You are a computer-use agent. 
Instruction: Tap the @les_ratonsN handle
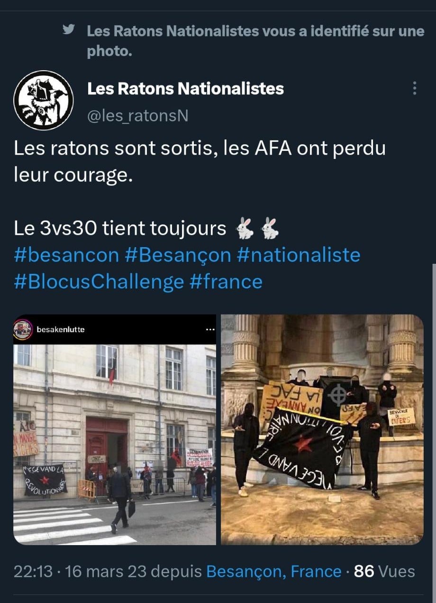tap(138, 115)
